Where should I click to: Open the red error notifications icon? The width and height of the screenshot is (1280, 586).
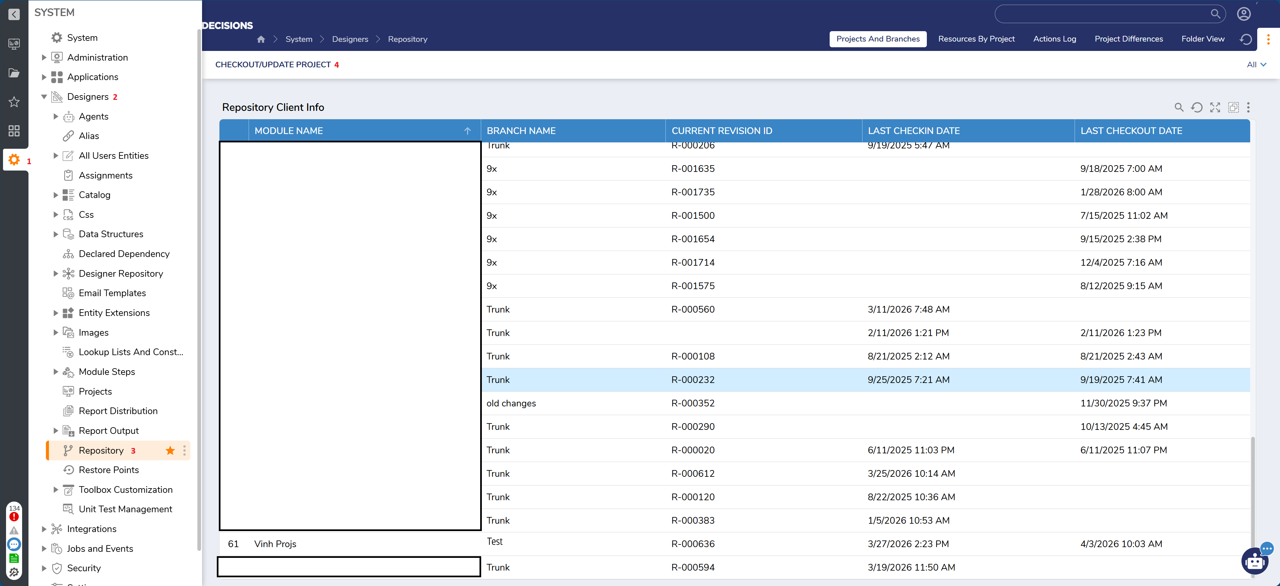click(14, 516)
